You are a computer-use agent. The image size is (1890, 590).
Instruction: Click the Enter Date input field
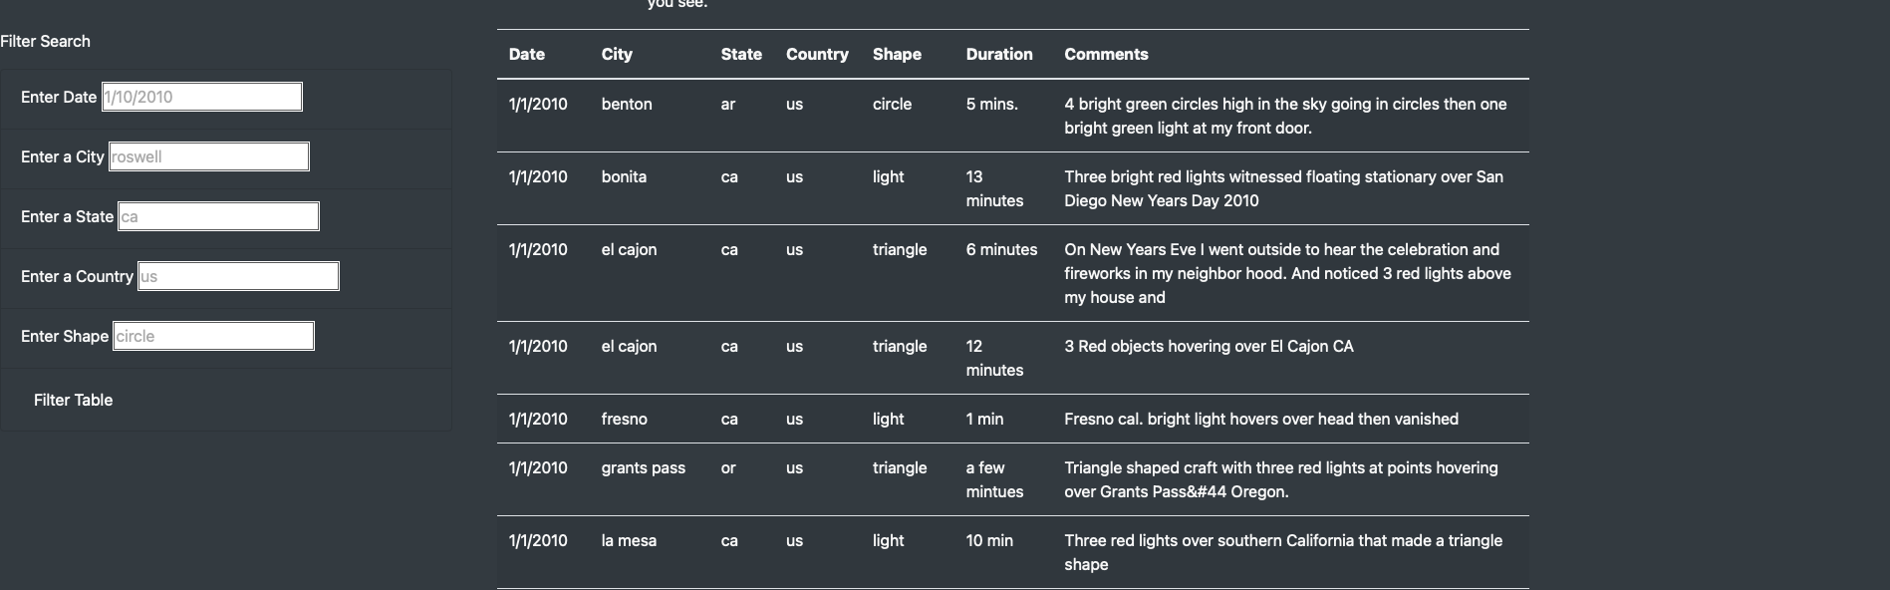click(x=201, y=96)
